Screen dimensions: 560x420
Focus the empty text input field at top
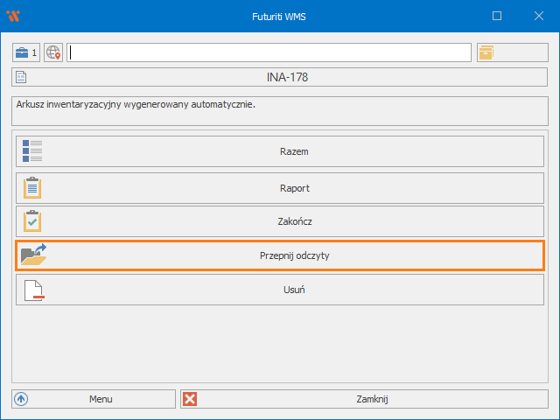point(269,52)
